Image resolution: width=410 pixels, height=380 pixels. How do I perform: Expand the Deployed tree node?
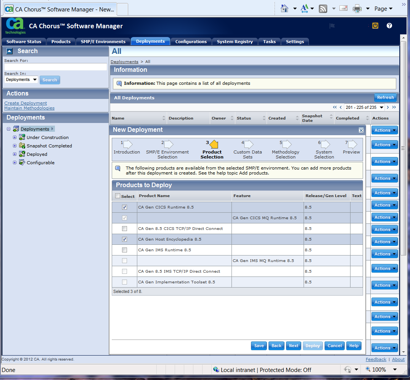(14, 154)
